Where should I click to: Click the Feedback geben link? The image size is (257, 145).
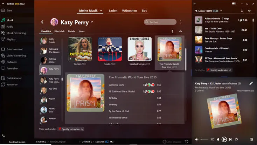[x=17, y=142]
